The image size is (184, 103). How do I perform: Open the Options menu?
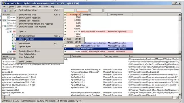tap(11, 7)
